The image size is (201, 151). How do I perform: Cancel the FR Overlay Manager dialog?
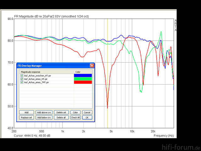(x=87, y=112)
